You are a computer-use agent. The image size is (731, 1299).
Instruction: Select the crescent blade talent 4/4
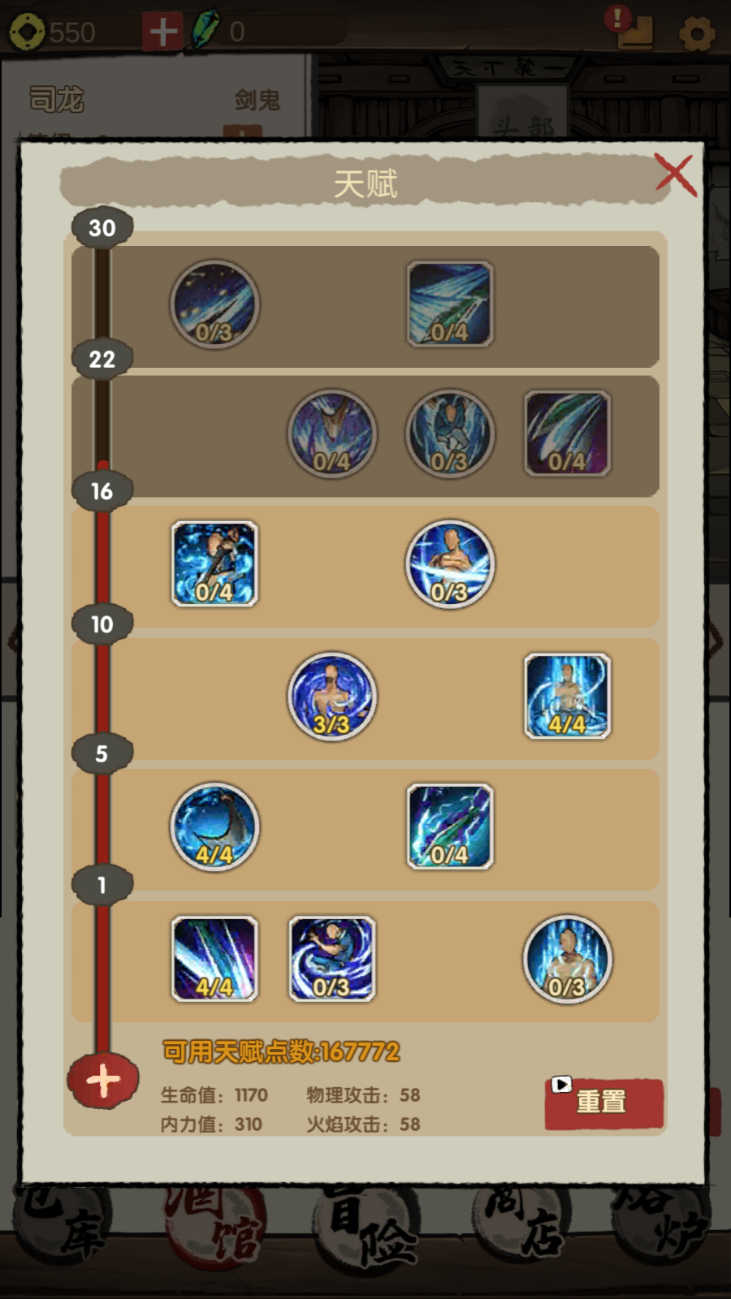[214, 827]
